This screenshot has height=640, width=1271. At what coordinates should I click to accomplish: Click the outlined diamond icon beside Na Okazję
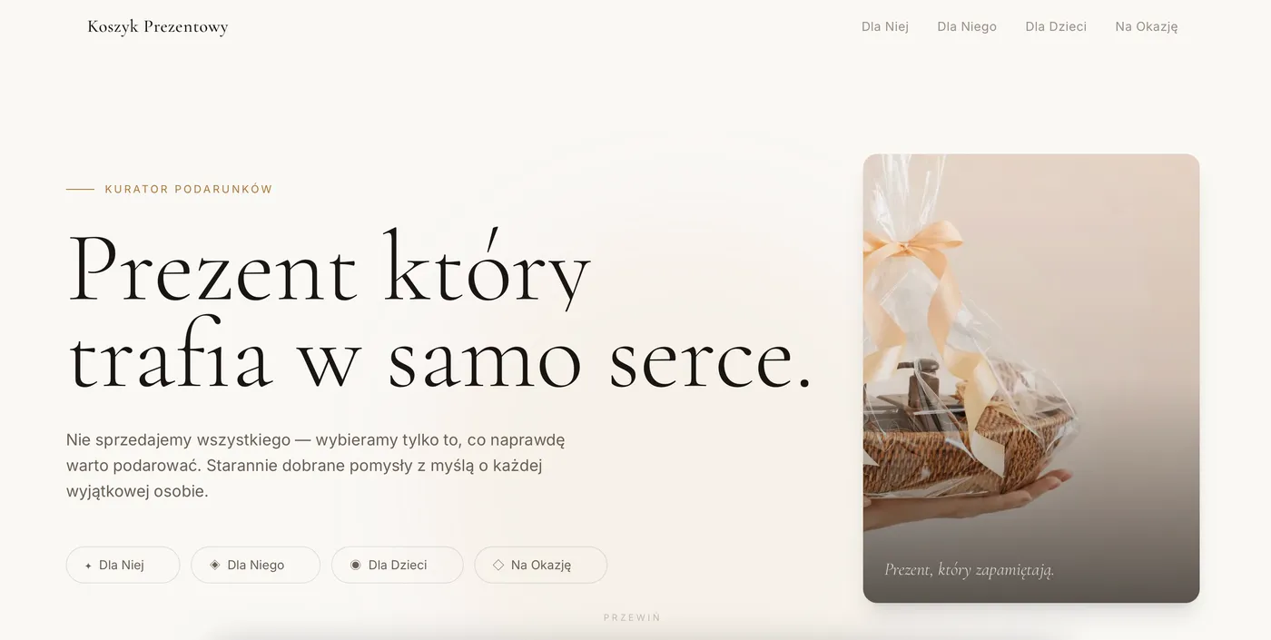coord(498,565)
